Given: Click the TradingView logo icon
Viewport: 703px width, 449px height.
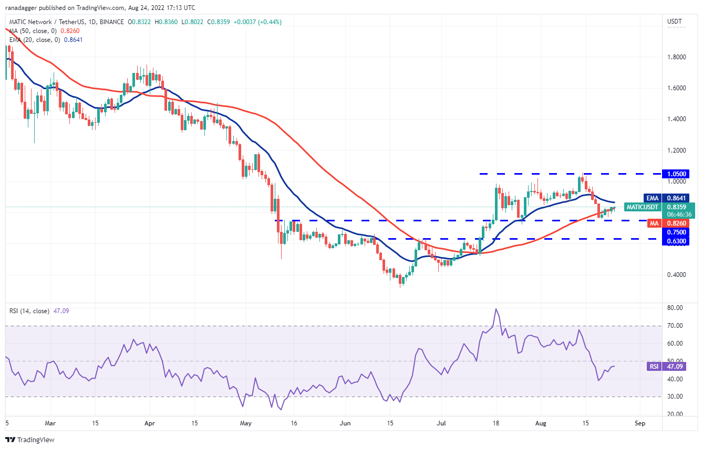Looking at the screenshot, I should [x=11, y=440].
